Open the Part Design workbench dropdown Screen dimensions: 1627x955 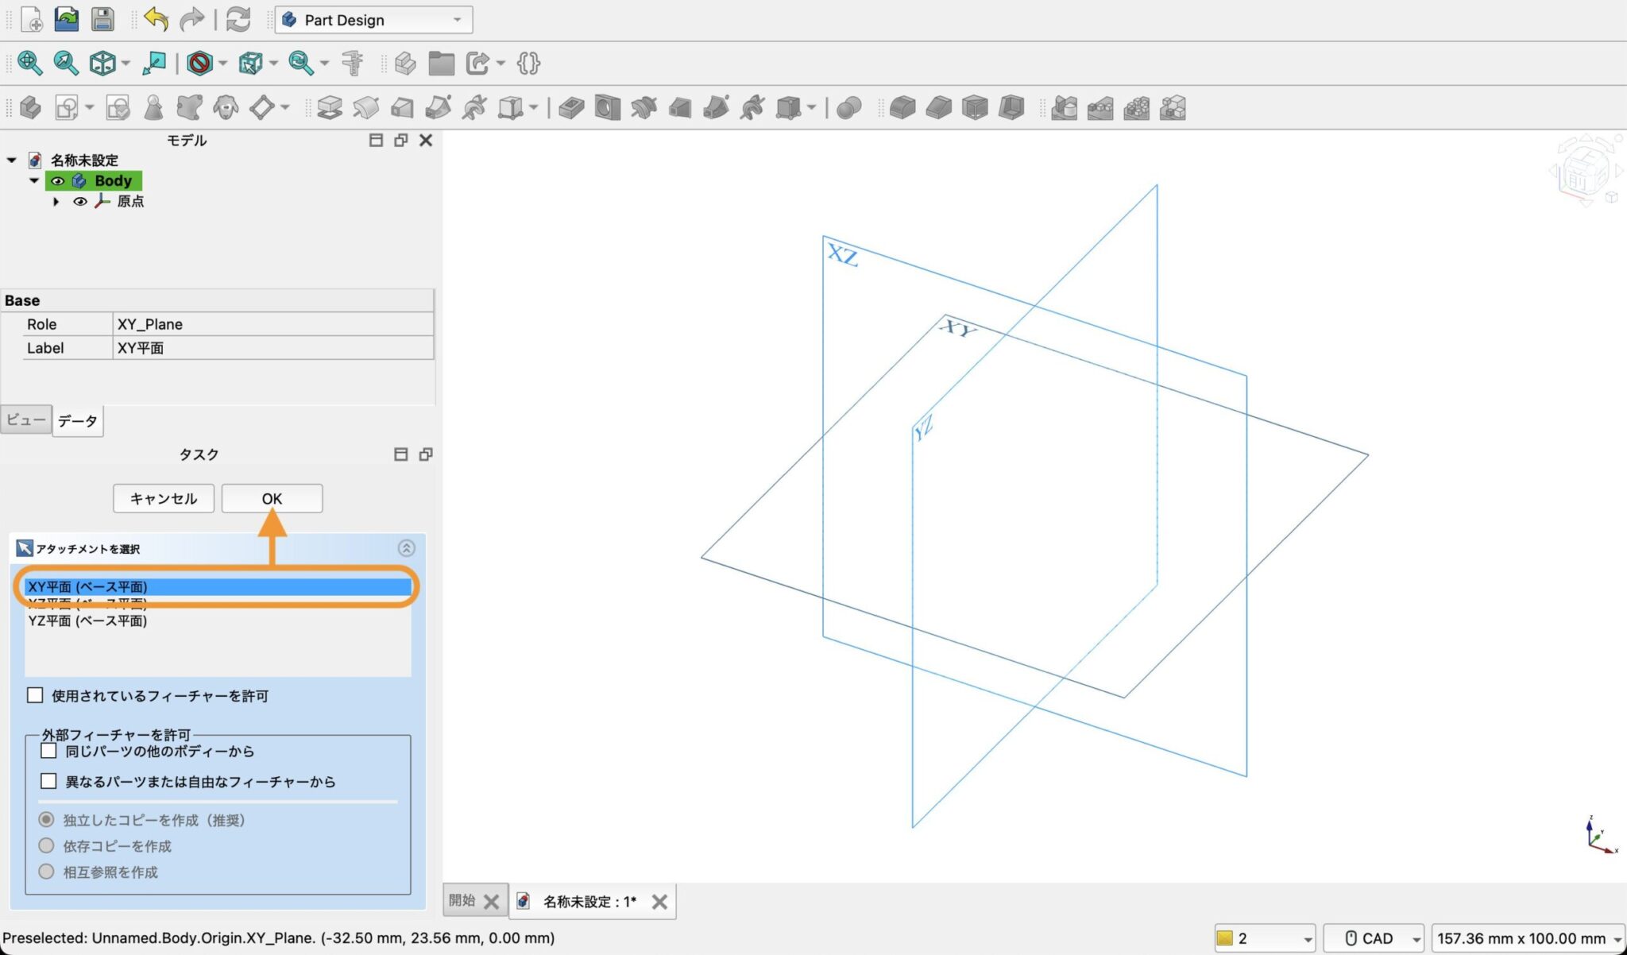pos(373,20)
